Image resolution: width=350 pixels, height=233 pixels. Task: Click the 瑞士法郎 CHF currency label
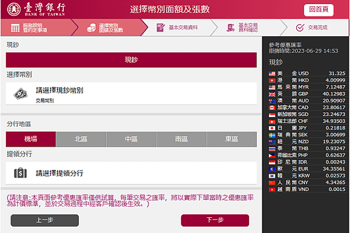click(x=292, y=121)
